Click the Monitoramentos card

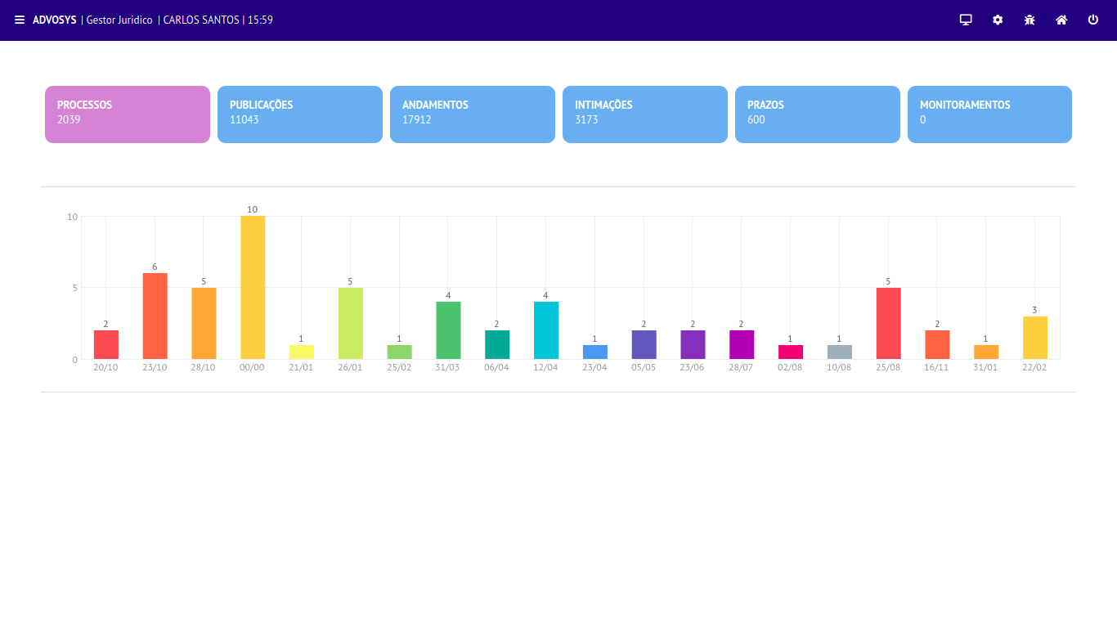coord(989,114)
